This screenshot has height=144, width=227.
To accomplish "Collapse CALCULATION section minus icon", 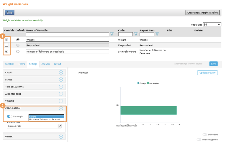I will tap(61, 108).
